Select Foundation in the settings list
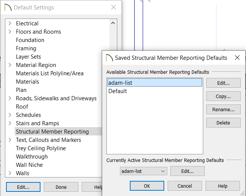Viewport: 246px width, 196px height. (30, 40)
